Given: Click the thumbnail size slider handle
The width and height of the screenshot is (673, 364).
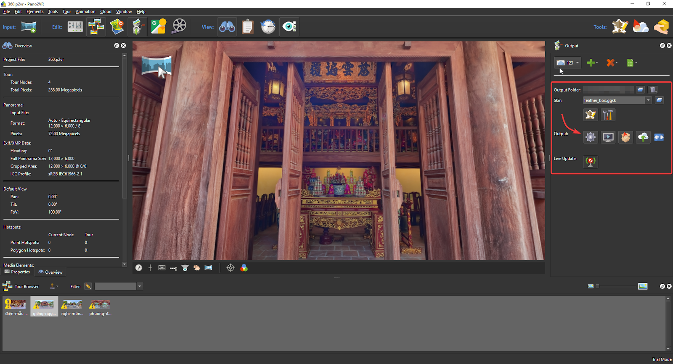Looking at the screenshot, I should pyautogui.click(x=597, y=286).
